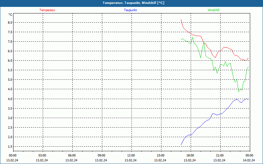Click the '13.02.24' date below 09:00
263x164 pixels.
pyautogui.click(x=101, y=160)
